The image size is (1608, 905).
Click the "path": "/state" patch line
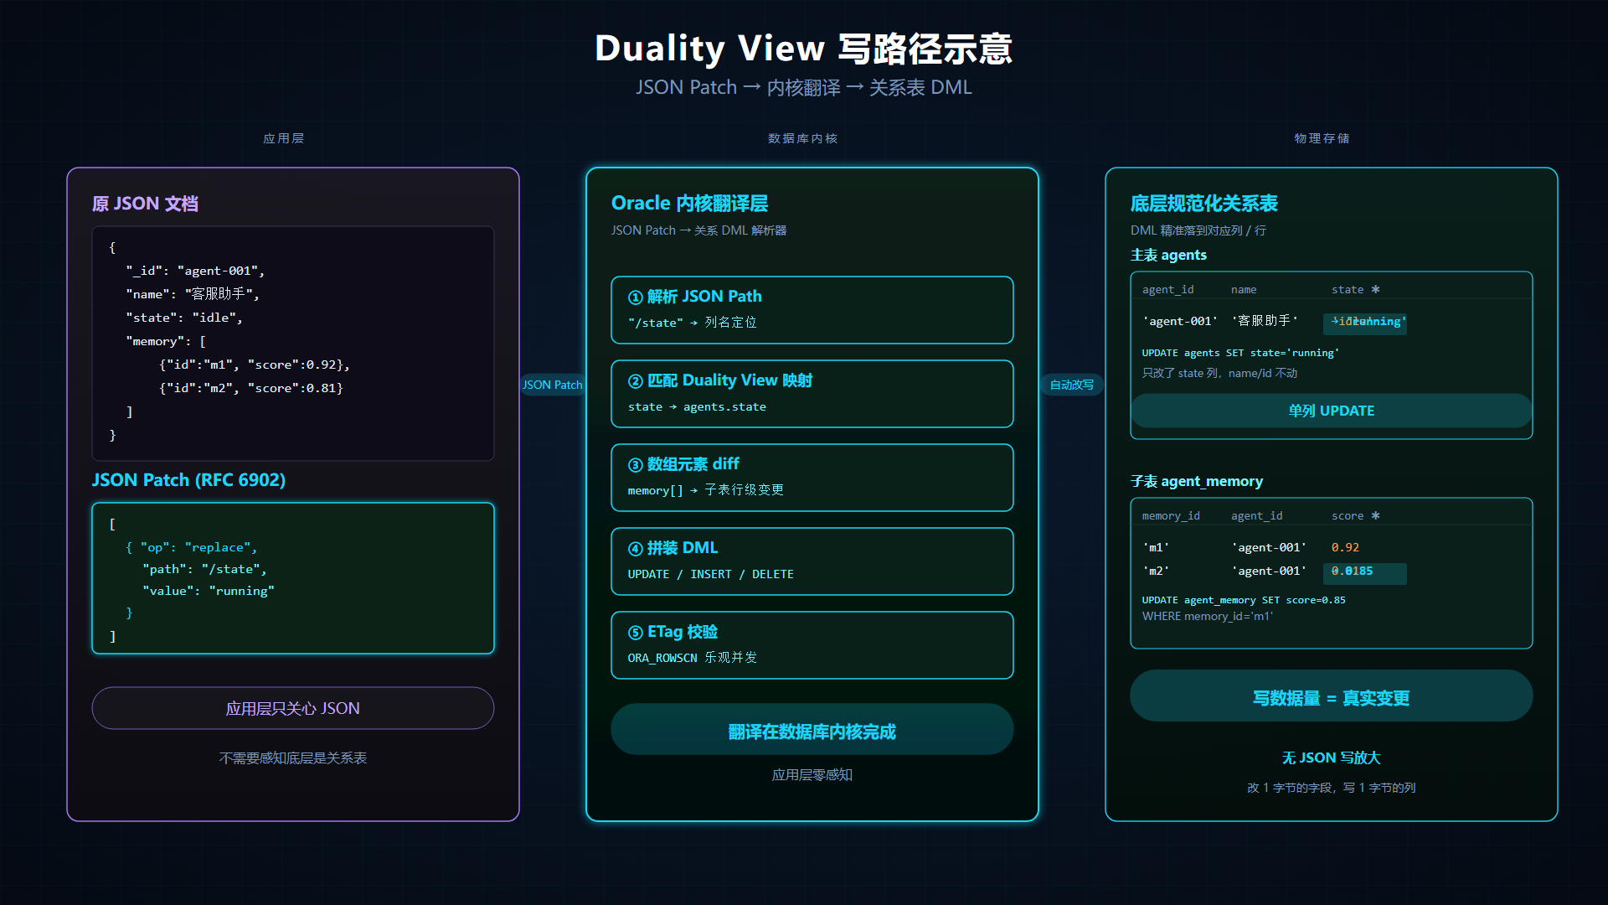204,569
